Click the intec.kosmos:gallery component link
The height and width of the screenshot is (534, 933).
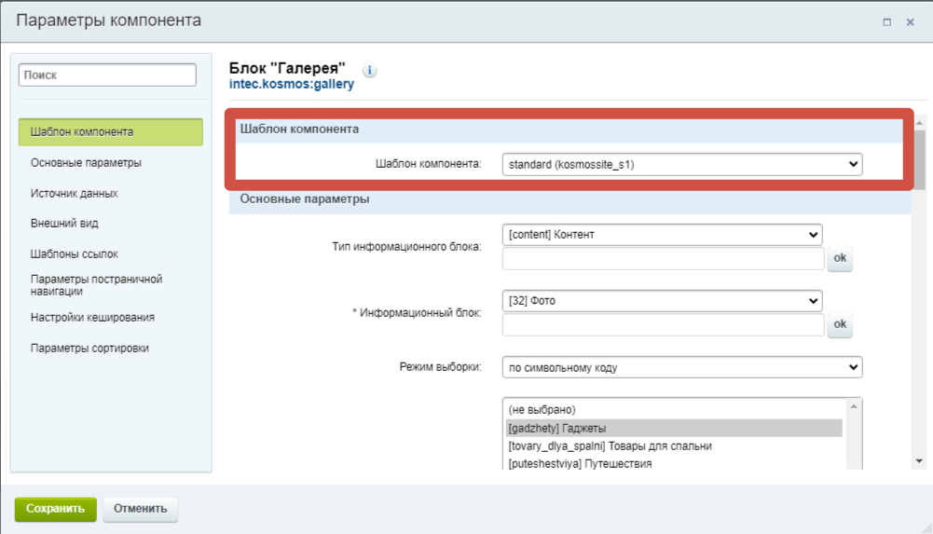click(x=292, y=85)
